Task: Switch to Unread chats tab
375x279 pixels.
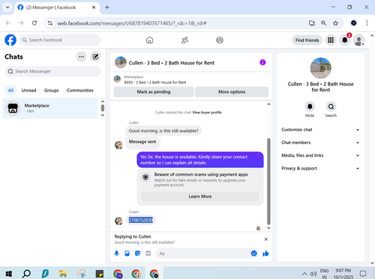Action: pyautogui.click(x=28, y=90)
